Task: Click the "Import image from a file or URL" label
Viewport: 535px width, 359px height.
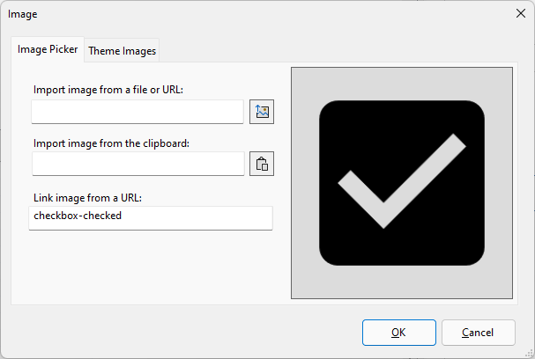Action: tap(108, 90)
